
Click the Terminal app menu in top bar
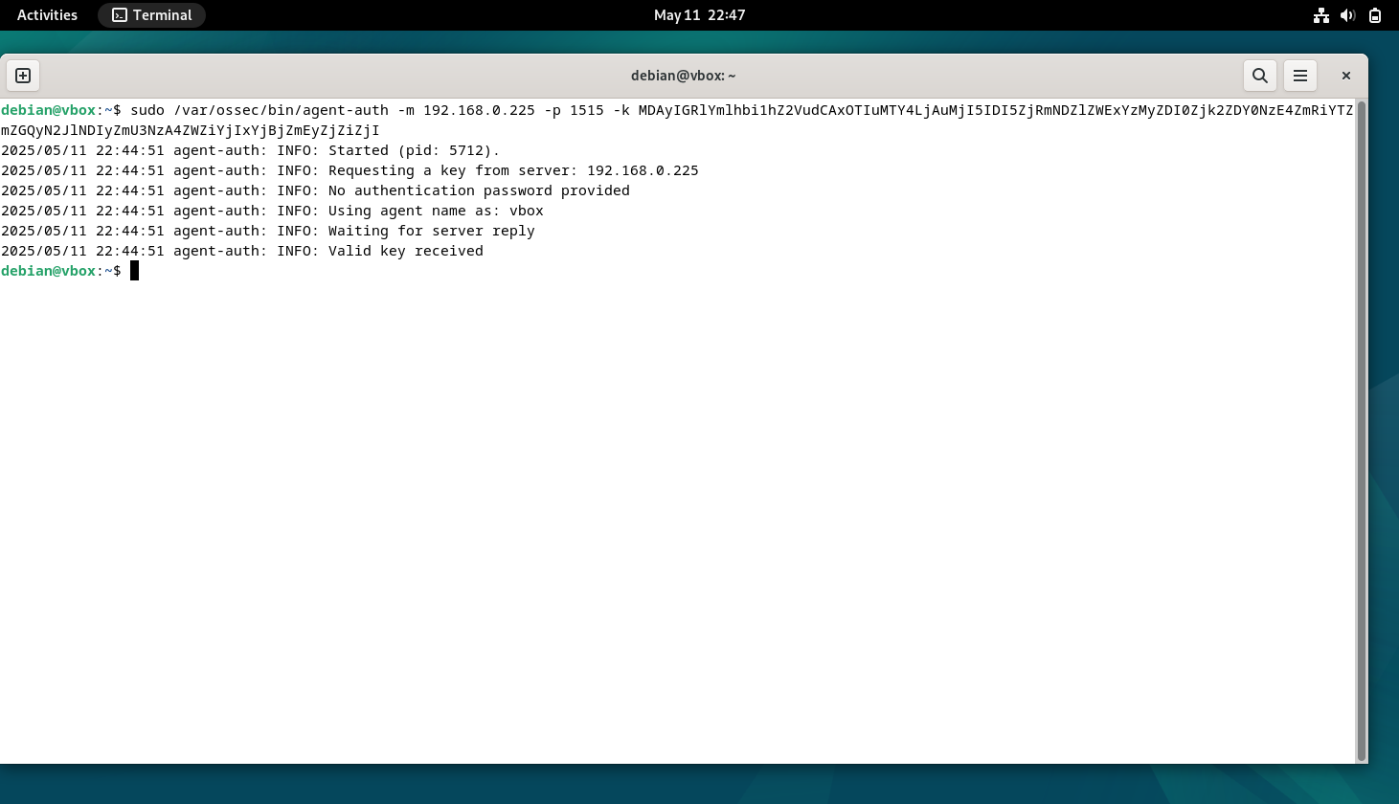pyautogui.click(x=152, y=15)
